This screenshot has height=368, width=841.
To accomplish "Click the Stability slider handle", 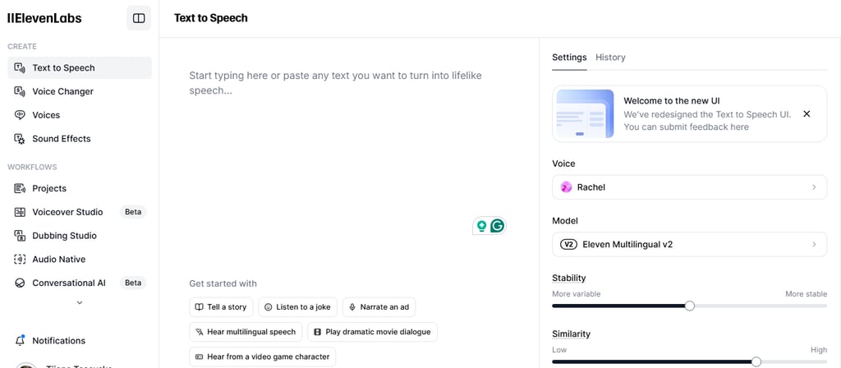I will 690,306.
